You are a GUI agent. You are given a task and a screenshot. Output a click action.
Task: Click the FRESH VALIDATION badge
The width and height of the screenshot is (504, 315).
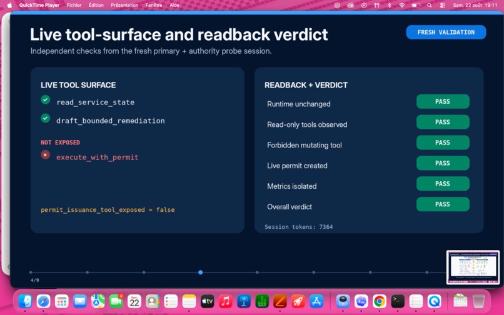click(446, 32)
